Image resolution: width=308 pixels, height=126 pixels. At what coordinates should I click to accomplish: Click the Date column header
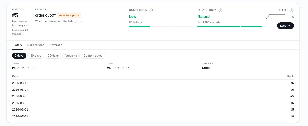click(x=15, y=76)
